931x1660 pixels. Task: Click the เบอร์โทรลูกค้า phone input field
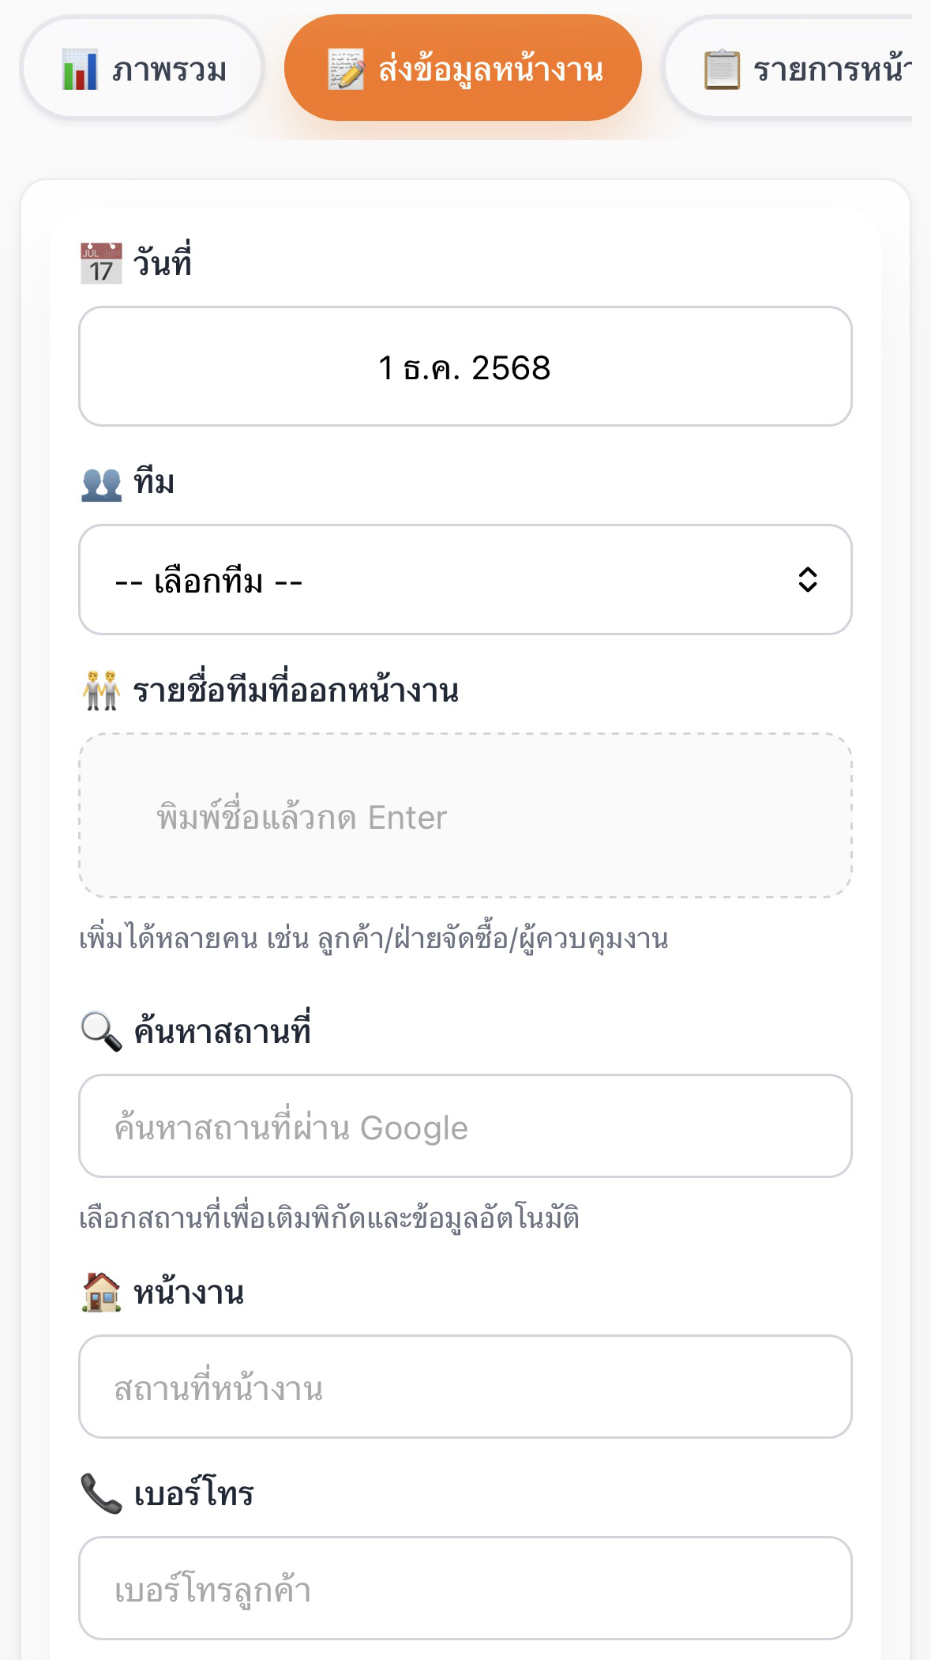click(464, 1588)
